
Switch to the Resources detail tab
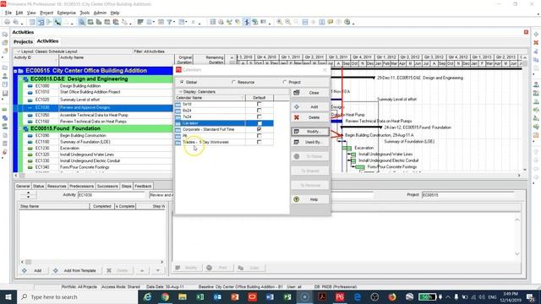[57, 186]
